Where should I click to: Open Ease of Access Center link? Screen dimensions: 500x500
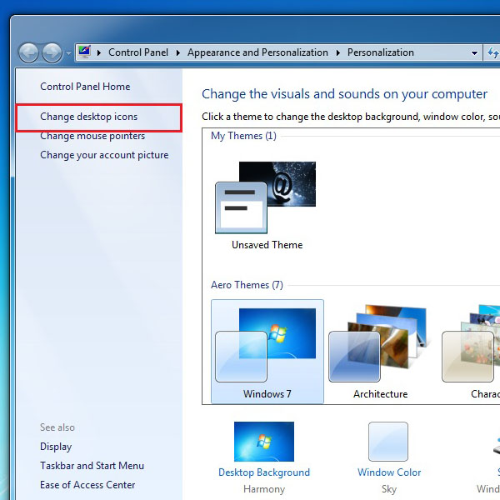pyautogui.click(x=87, y=485)
